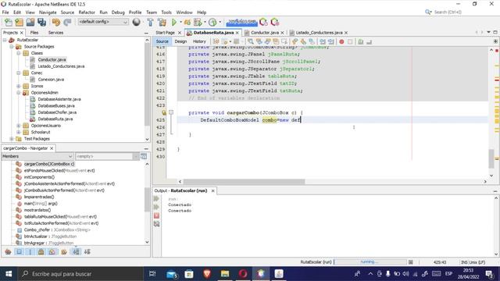This screenshot has height=281, width=500.
Task: Toggle Sort by Source in Navigator
Action: 87,251
